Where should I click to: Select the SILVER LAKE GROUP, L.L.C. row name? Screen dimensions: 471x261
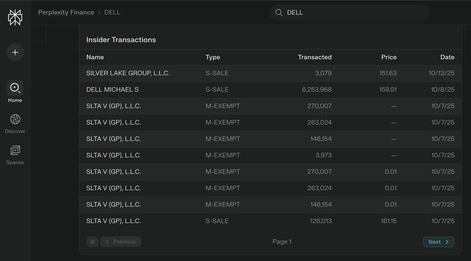click(x=128, y=73)
